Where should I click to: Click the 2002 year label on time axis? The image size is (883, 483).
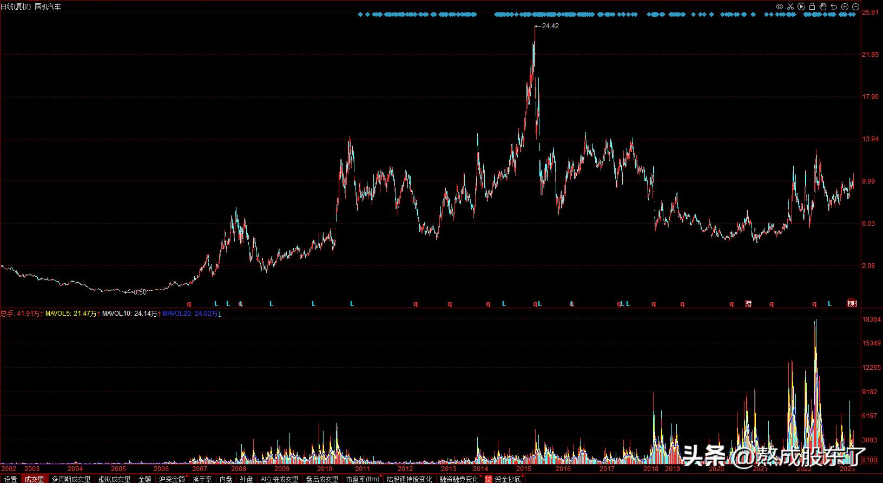[x=9, y=469]
